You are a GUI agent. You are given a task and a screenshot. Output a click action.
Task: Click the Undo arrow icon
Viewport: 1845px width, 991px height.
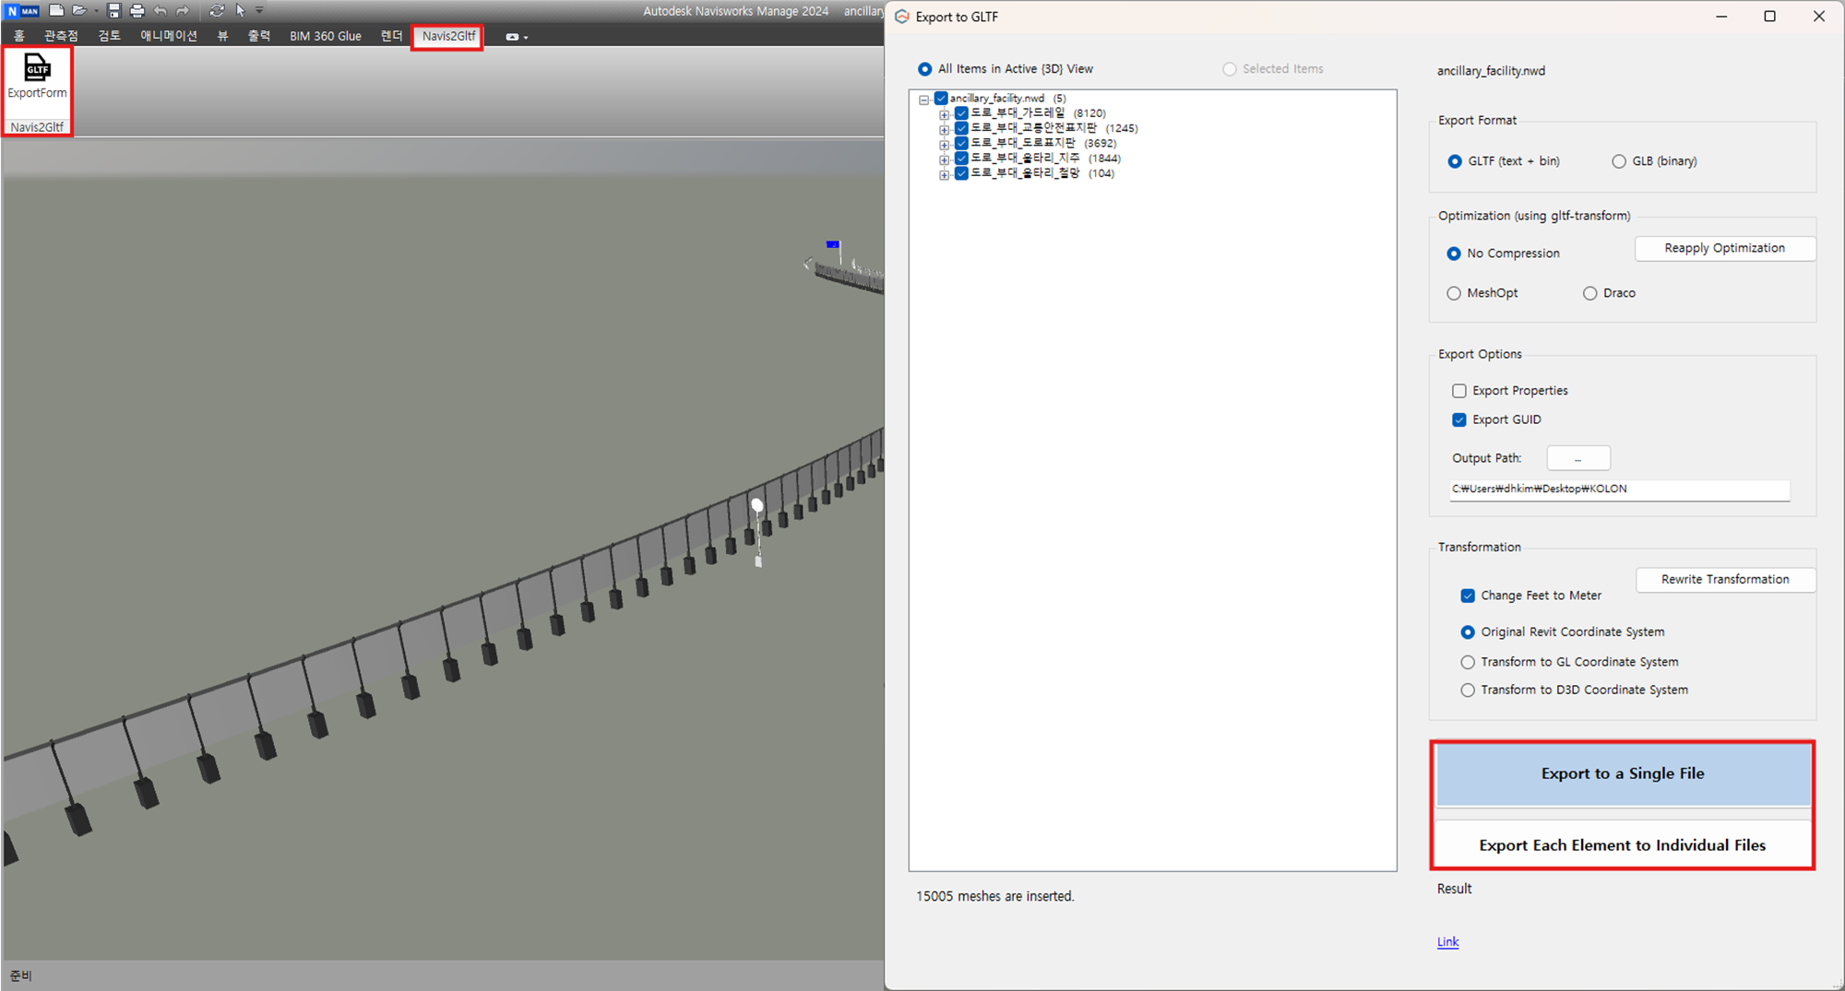[x=161, y=11]
